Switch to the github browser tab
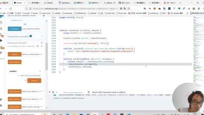204x115 pixels. pos(110,3)
